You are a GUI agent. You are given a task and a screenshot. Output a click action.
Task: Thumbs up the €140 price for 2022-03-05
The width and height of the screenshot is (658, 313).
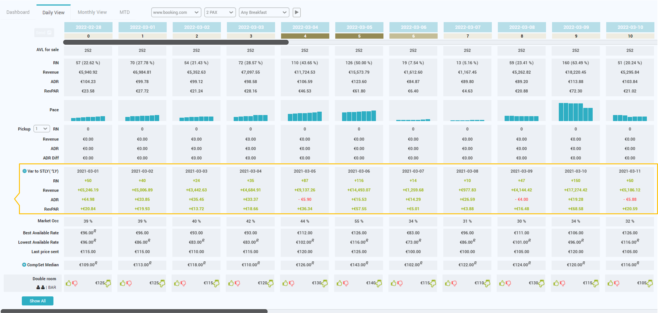(x=339, y=283)
